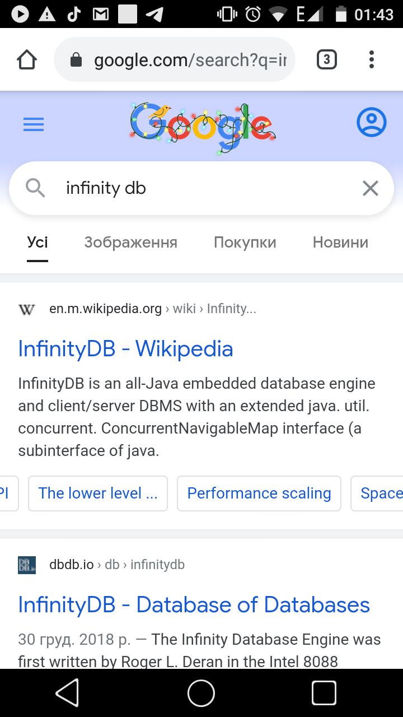The width and height of the screenshot is (403, 717).
Task: Tap the Google account profile icon
Action: pyautogui.click(x=371, y=122)
